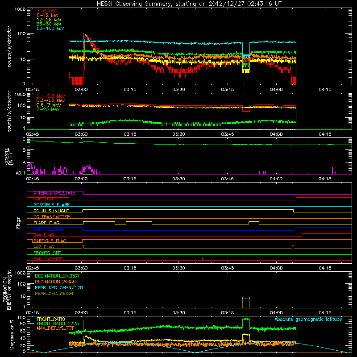Click the 04:15 tick under the MeV panel
Viewport: 357px width, 357px height.
[325, 134]
